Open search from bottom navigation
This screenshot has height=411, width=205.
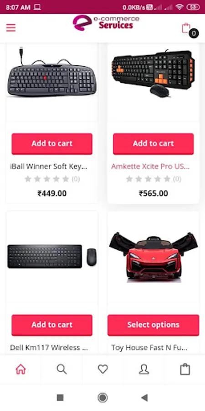point(61,369)
